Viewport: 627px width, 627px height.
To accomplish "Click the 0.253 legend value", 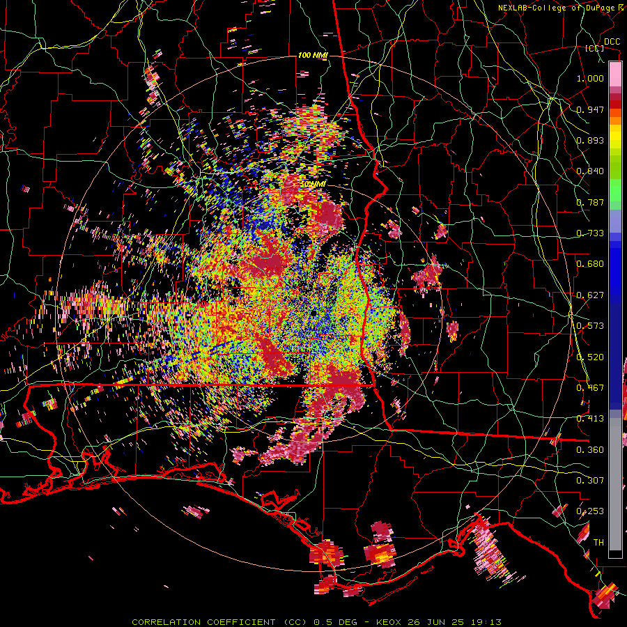I will click(590, 511).
